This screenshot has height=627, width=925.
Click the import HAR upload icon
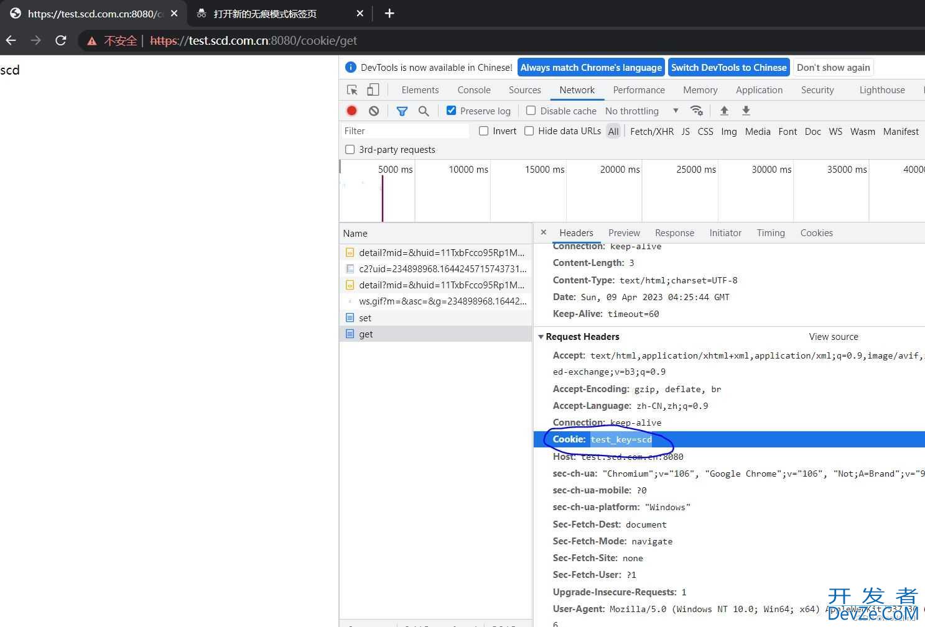(724, 111)
